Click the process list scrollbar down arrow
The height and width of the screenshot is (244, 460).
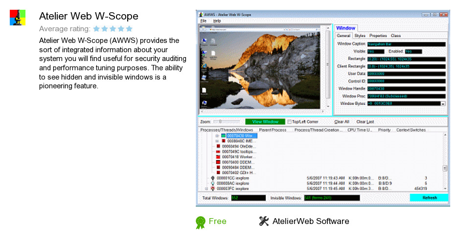(x=445, y=189)
